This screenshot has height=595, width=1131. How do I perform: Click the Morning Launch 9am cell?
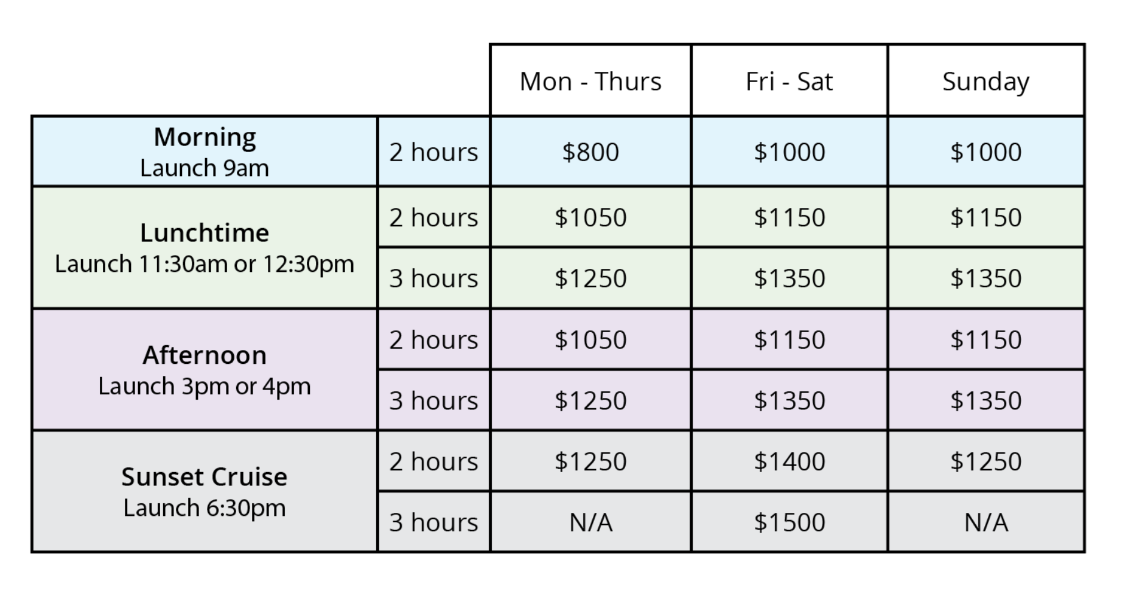205,151
